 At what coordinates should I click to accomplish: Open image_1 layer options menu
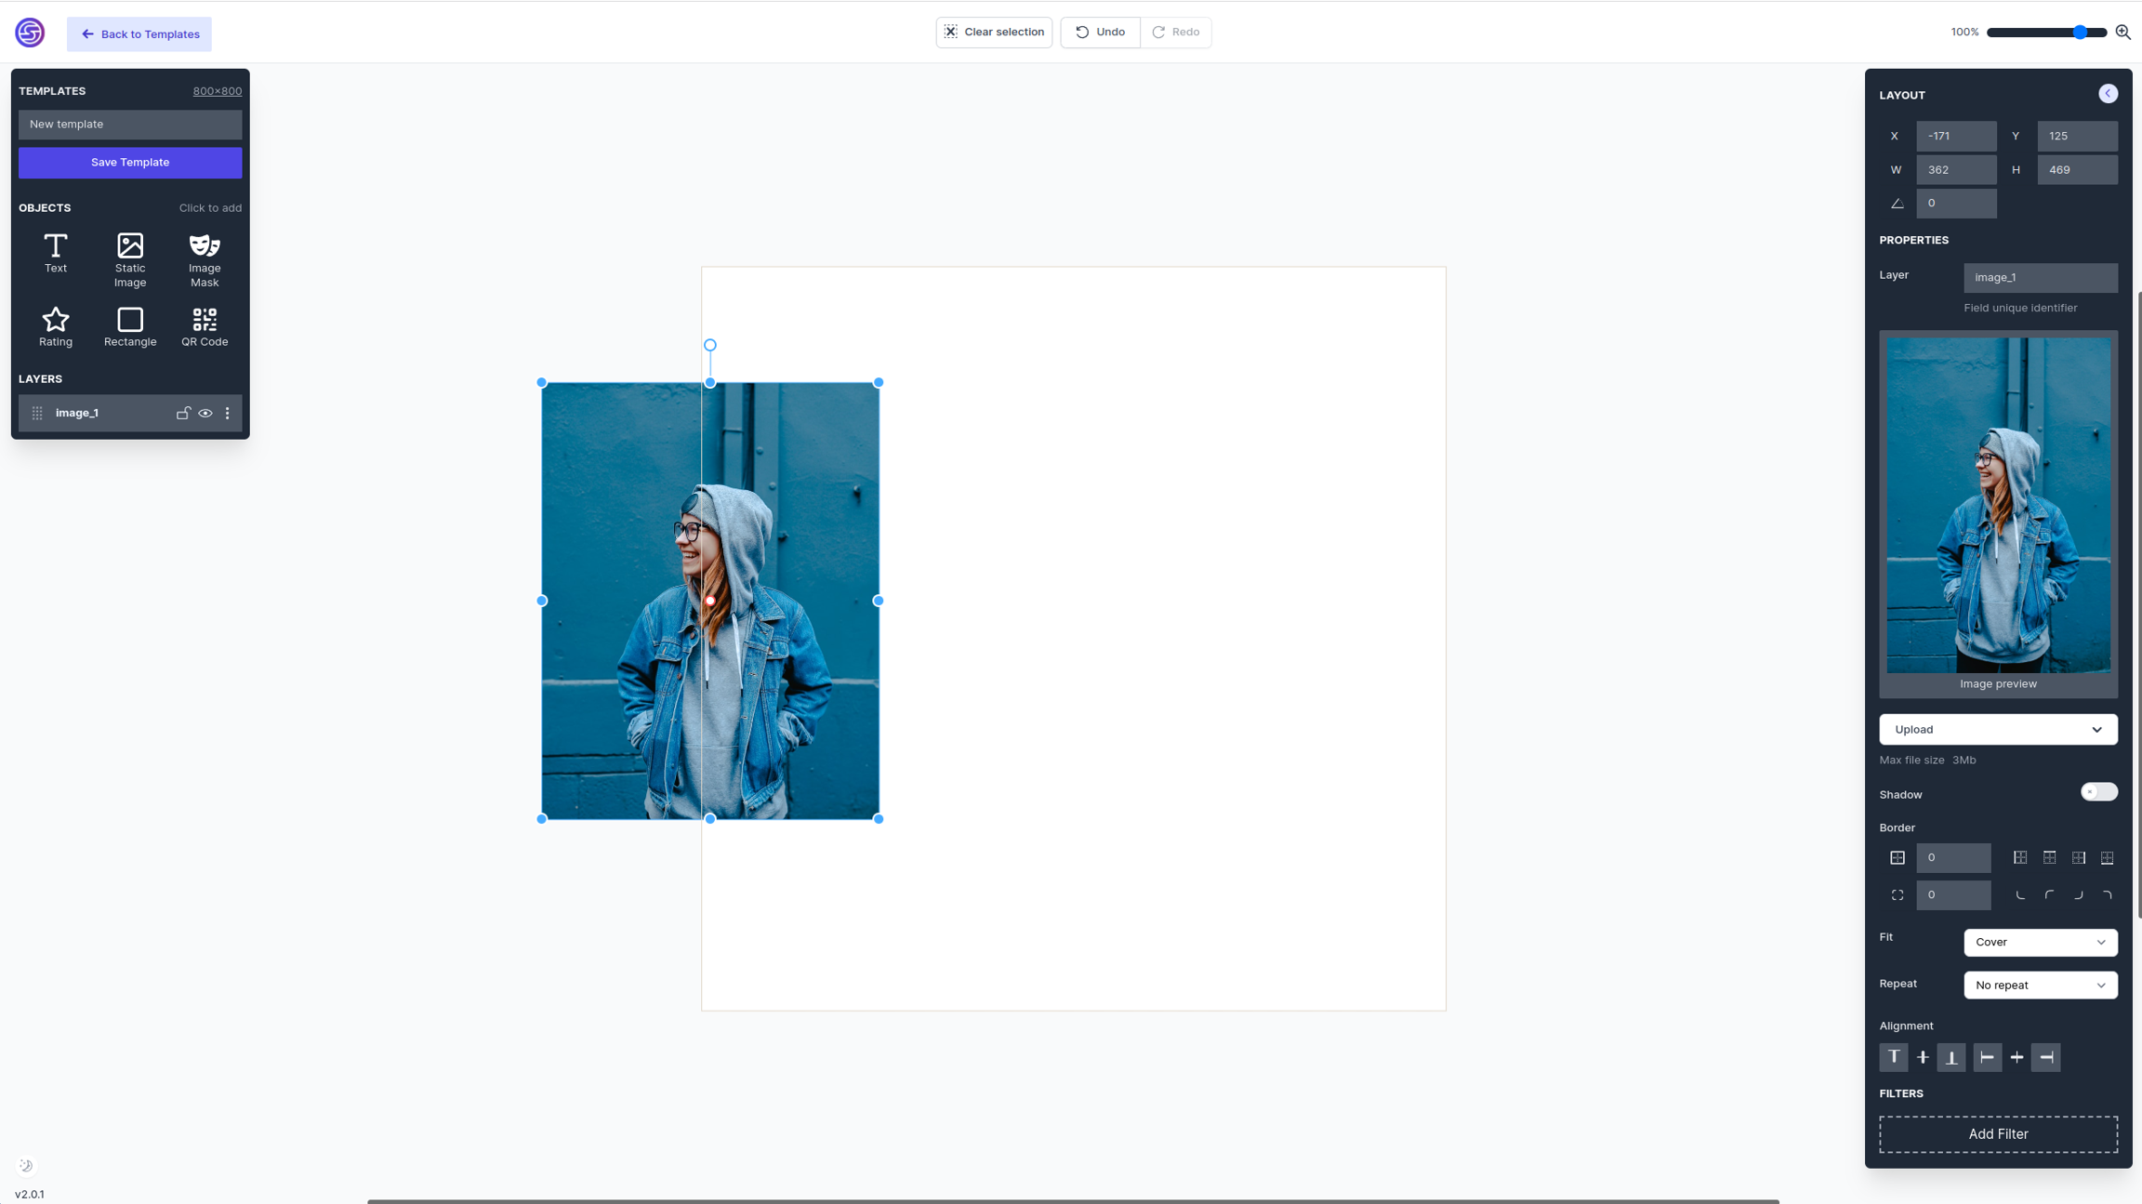coord(228,413)
